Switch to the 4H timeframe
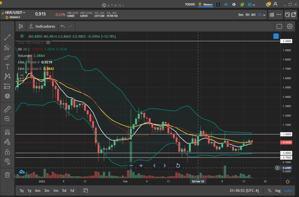 (253, 15)
